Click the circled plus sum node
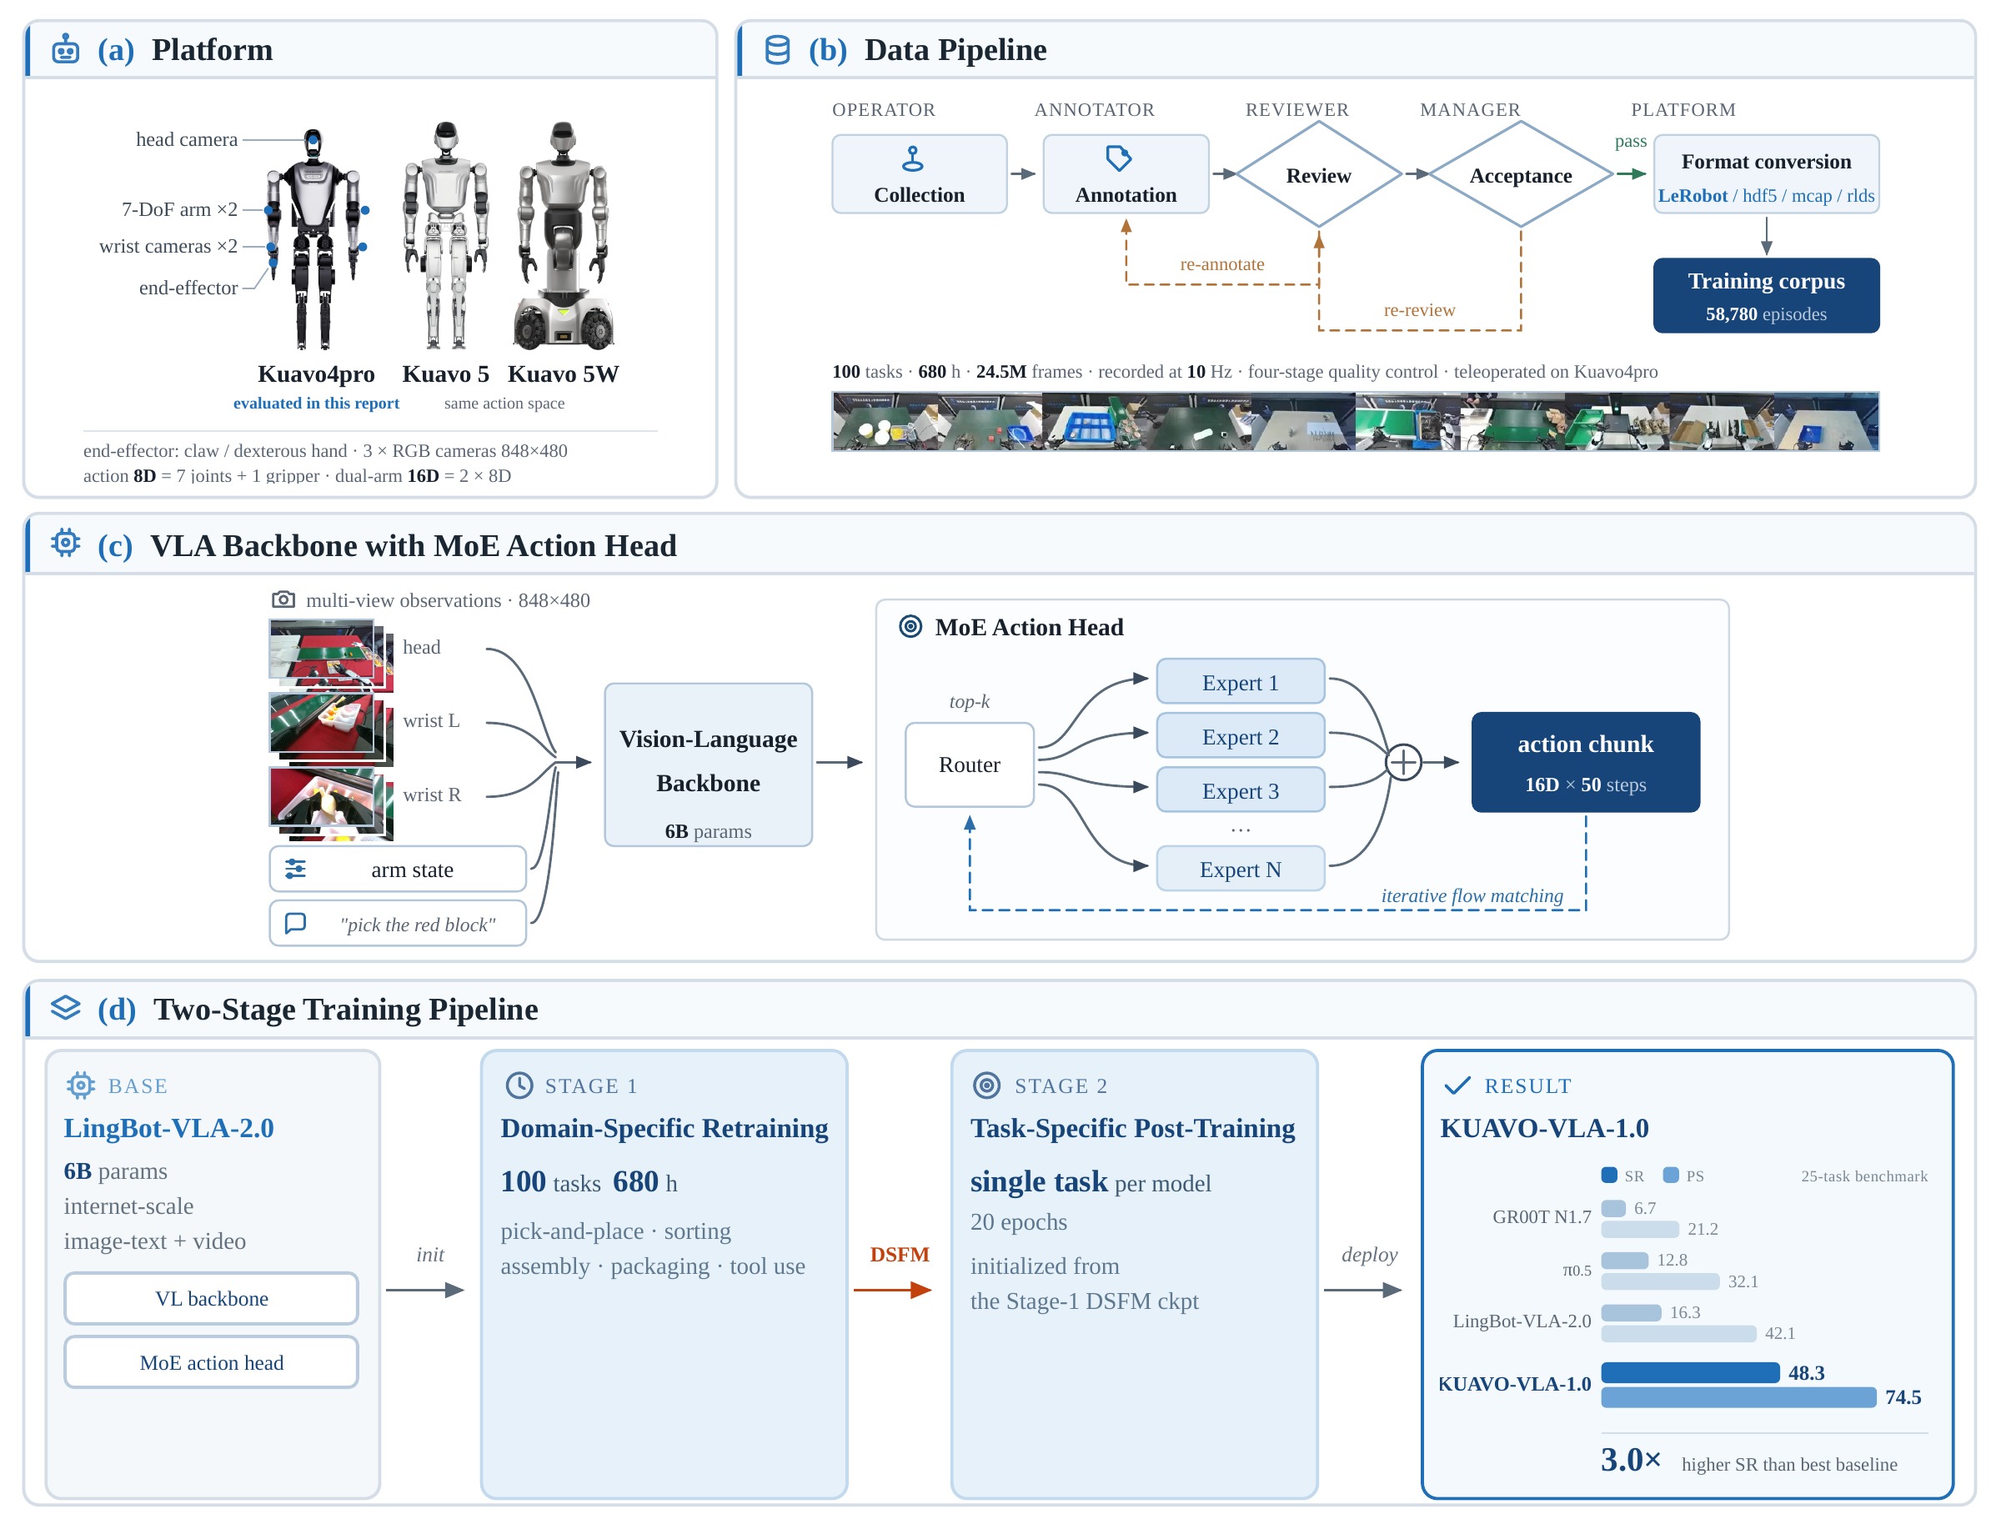 (1403, 762)
